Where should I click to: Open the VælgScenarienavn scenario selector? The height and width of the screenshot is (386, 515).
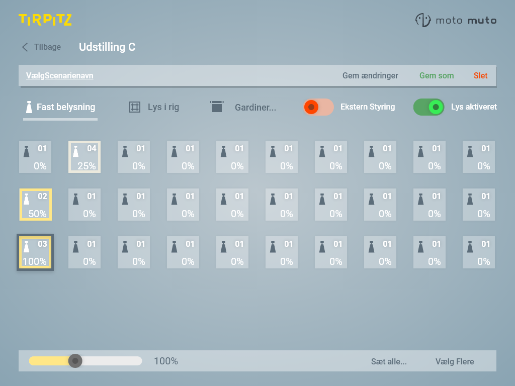pos(59,76)
